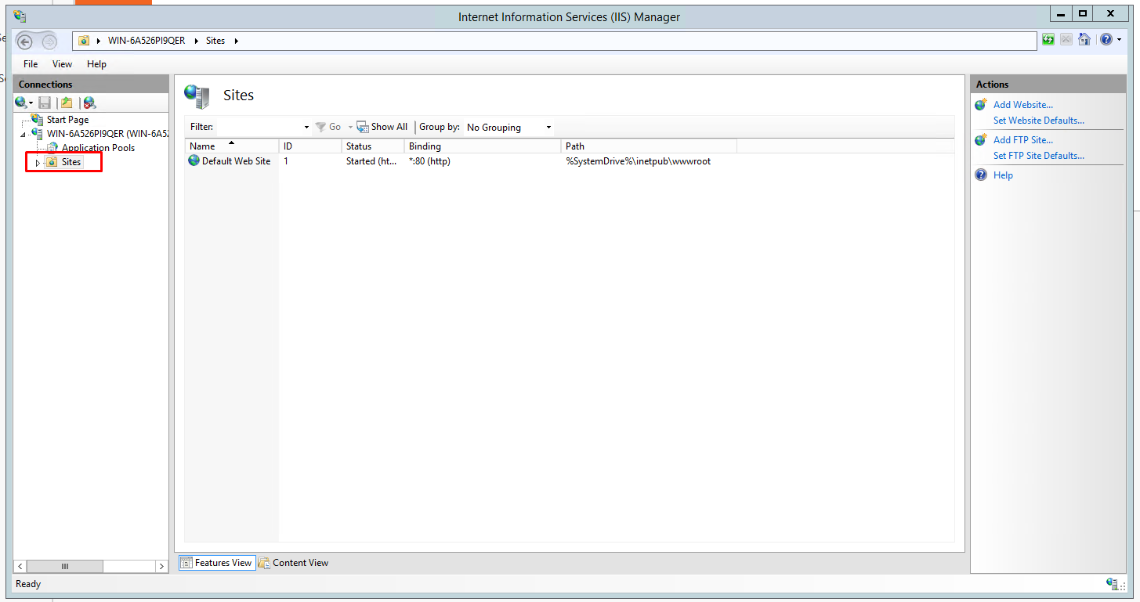The width and height of the screenshot is (1140, 602).
Task: Click the delete connection icon
Action: coord(90,103)
